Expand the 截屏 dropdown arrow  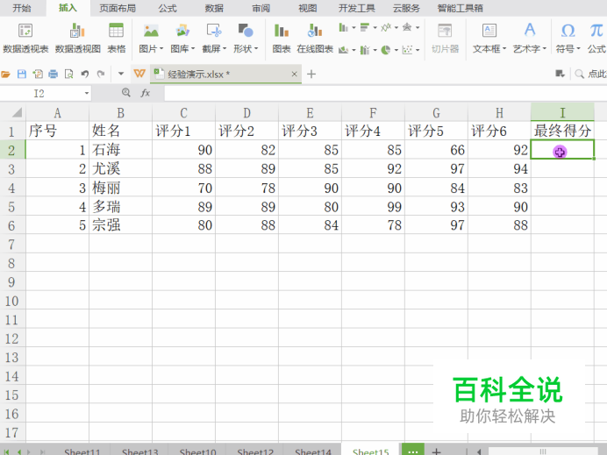(x=225, y=49)
